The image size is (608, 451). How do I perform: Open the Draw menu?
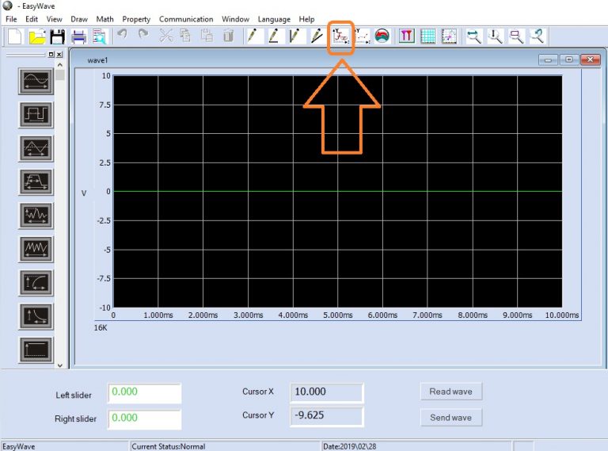pos(79,19)
